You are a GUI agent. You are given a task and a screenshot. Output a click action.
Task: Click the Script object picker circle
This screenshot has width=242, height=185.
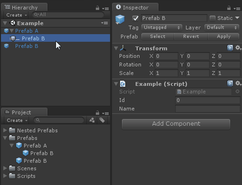237,92
